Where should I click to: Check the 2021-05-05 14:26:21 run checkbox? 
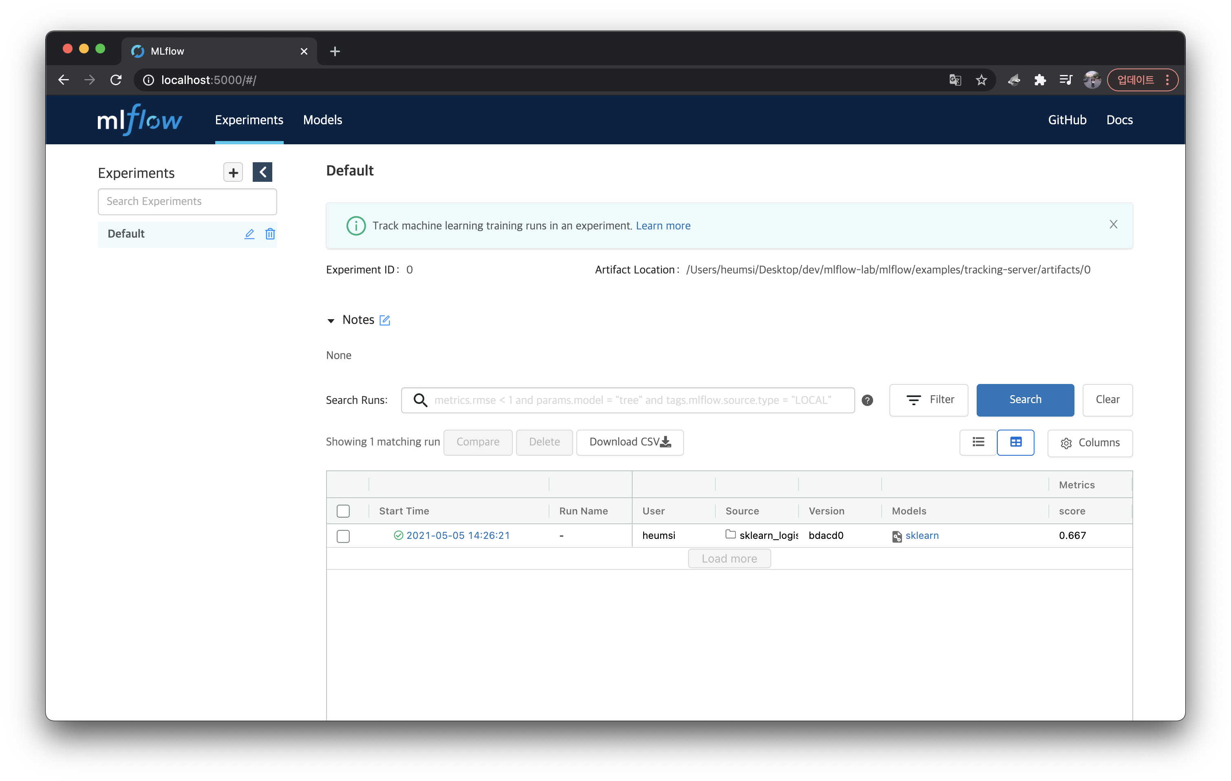pyautogui.click(x=343, y=536)
